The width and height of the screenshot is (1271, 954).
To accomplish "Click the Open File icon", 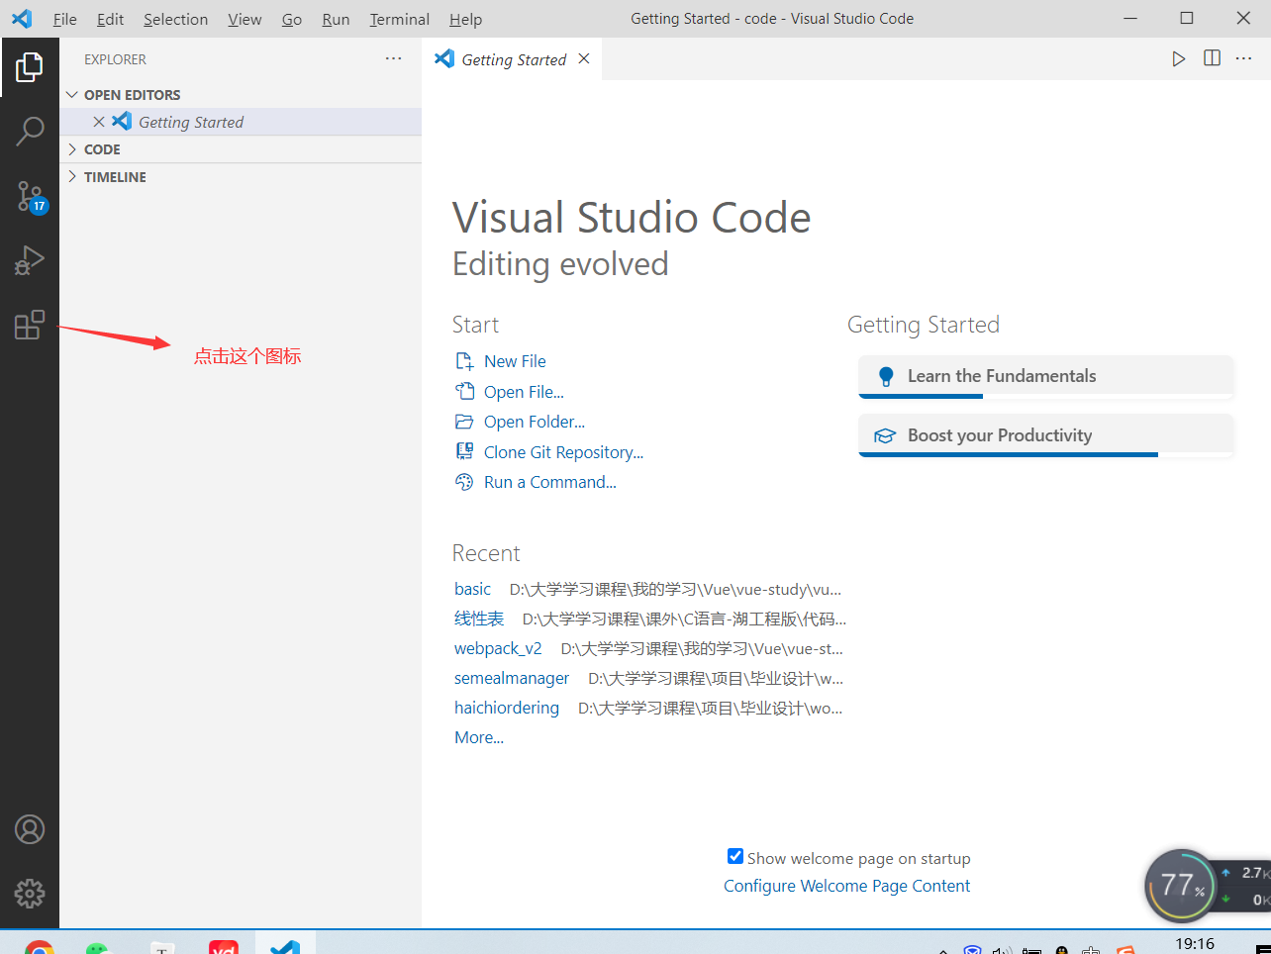I will (x=464, y=391).
